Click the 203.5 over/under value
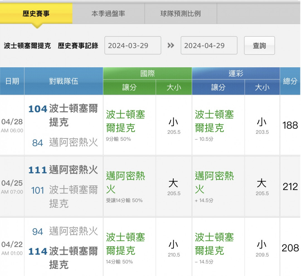 pos(262,132)
